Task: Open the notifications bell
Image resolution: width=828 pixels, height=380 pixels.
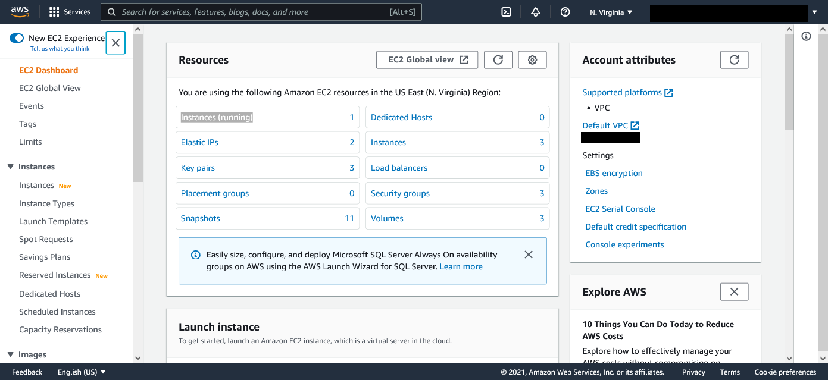Action: tap(536, 12)
